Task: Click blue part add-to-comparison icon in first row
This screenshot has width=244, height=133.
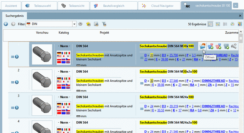Action: pyautogui.click(x=210, y=46)
